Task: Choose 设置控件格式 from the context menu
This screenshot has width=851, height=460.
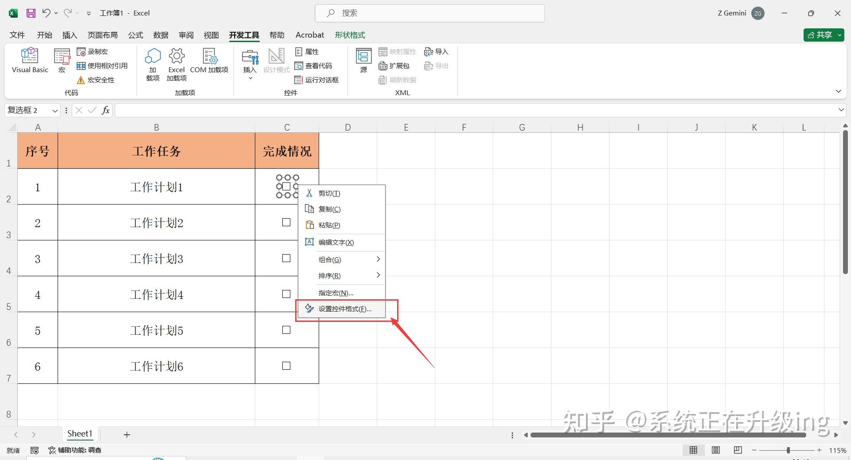Action: pyautogui.click(x=341, y=309)
